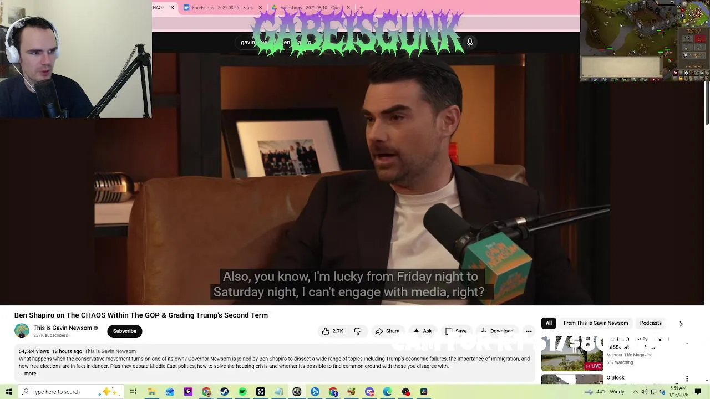This screenshot has height=399, width=710.
Task: Share the video
Action: [x=387, y=331]
